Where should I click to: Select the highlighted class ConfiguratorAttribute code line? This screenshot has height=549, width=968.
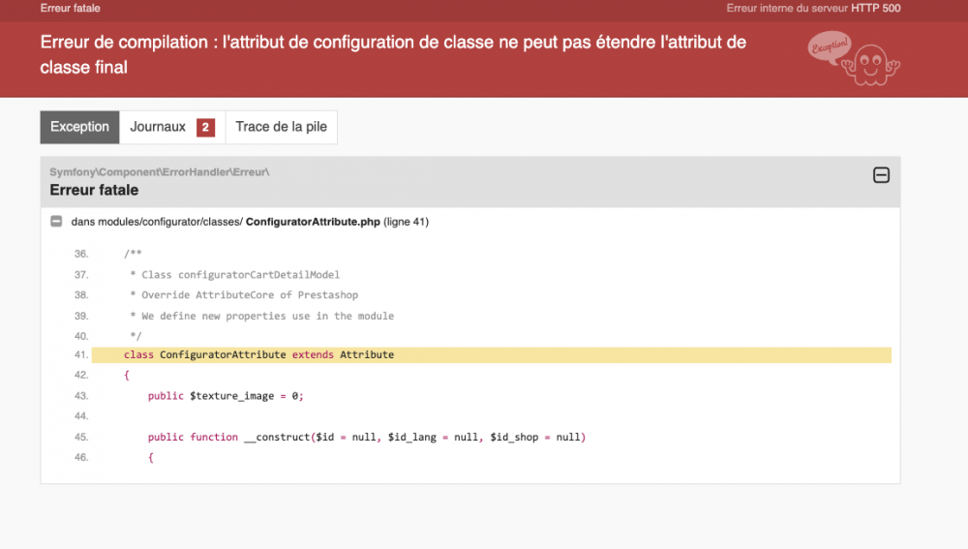(x=259, y=355)
